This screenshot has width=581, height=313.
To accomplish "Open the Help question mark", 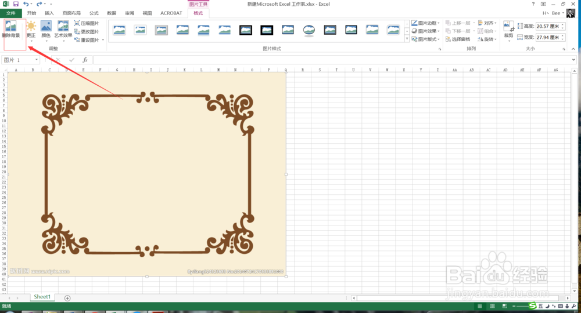I will [533, 4].
